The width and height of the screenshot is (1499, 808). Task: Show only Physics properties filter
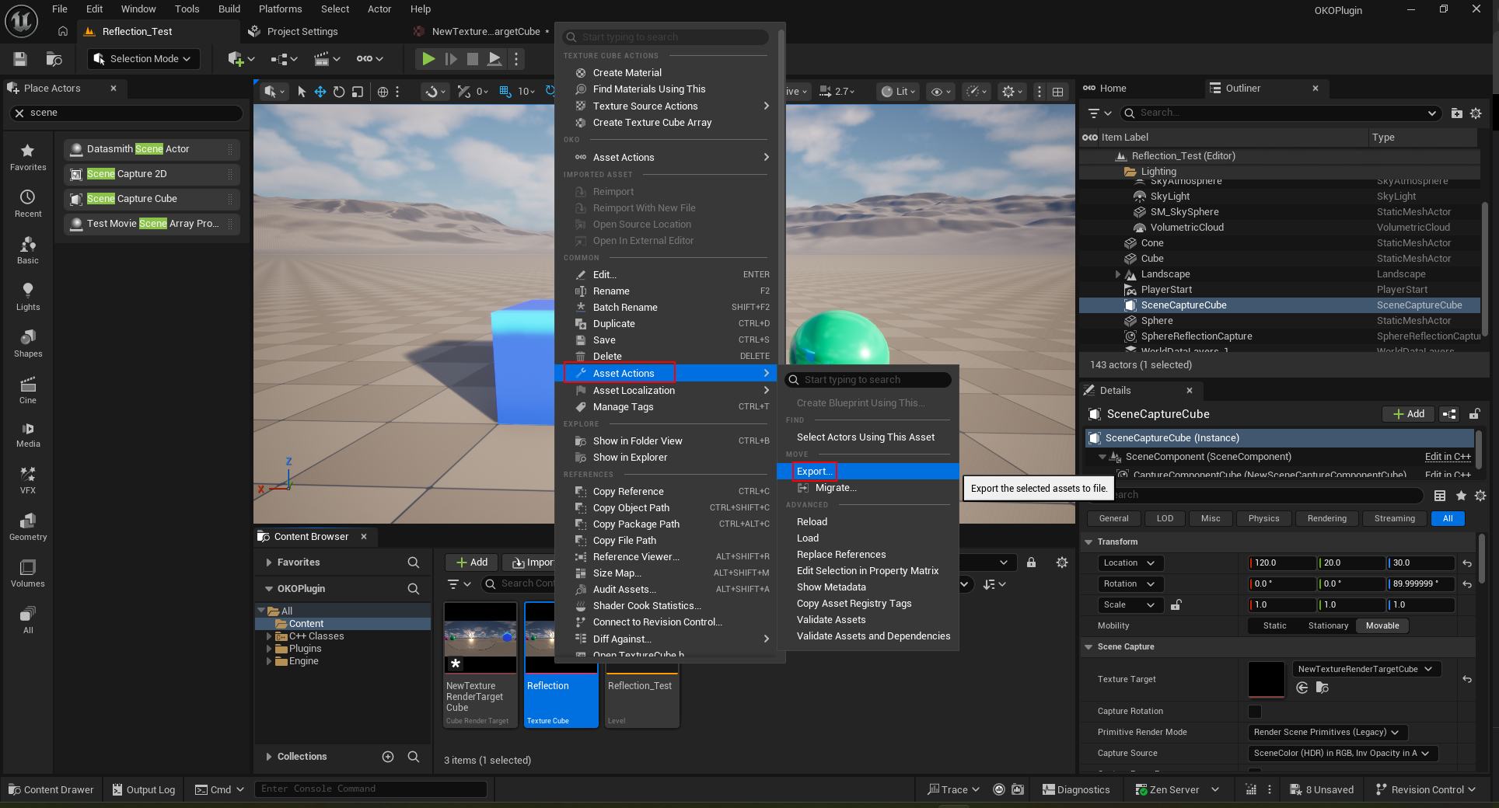tap(1263, 519)
